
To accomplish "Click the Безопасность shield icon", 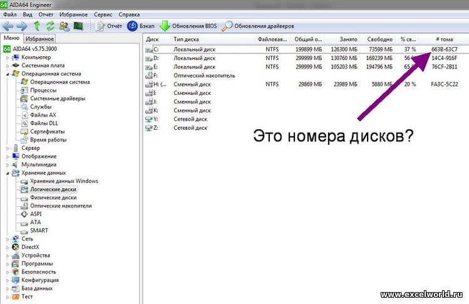I will click(15, 272).
